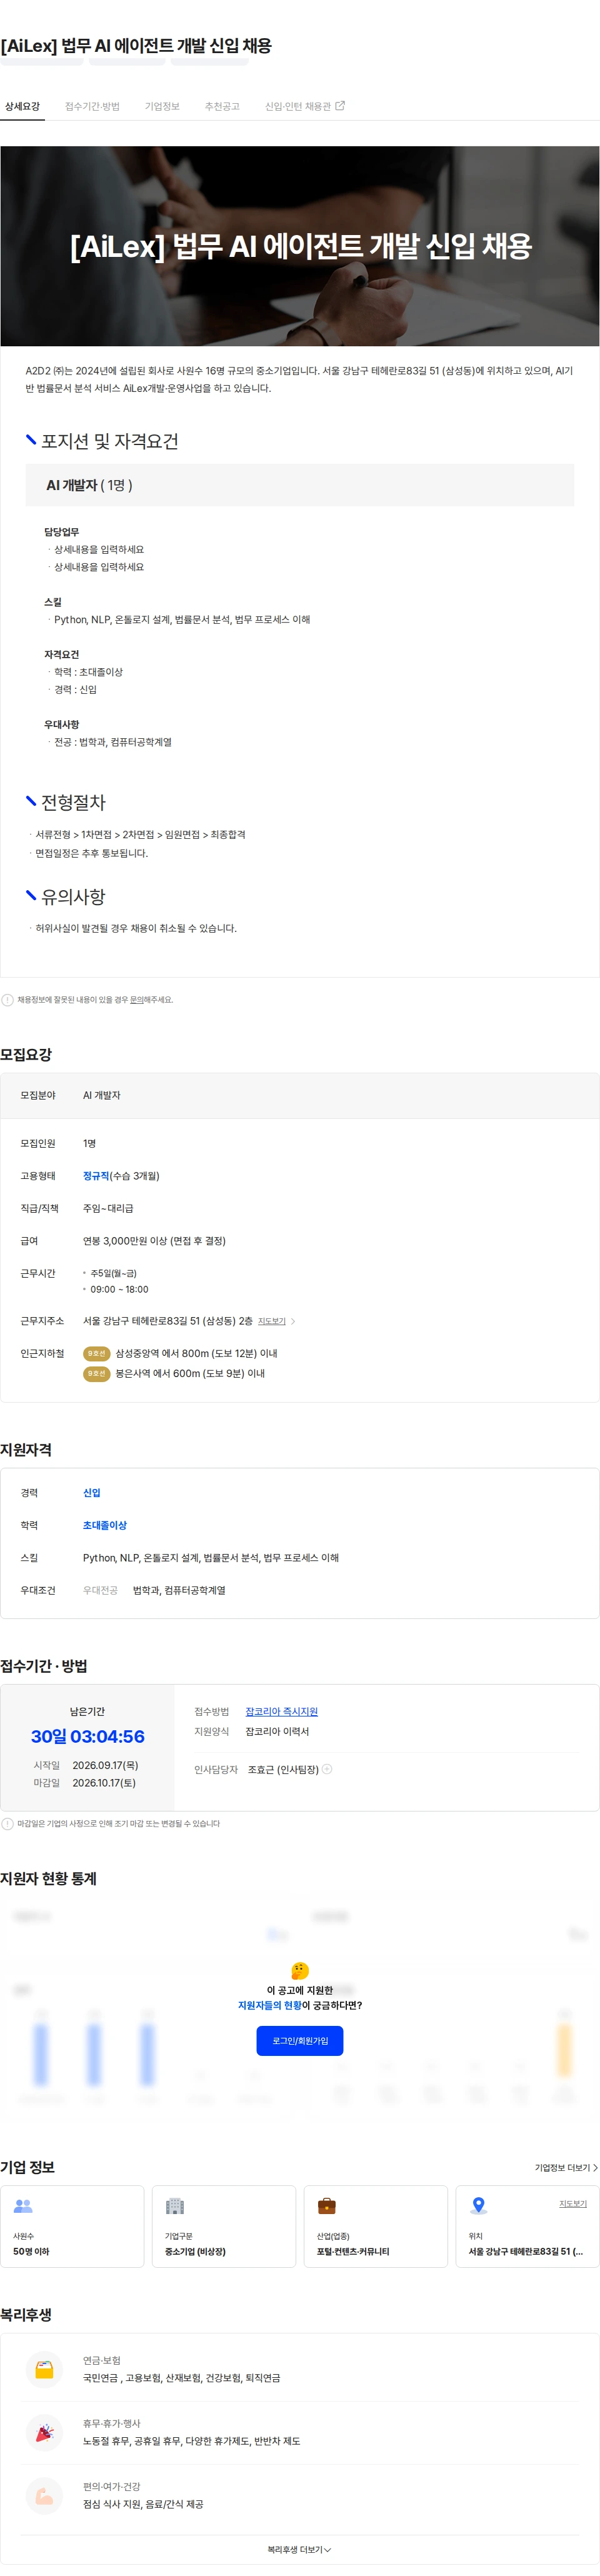This screenshot has width=600, height=2576.
Task: Click 9호선 badge for 봉은사역
Action: pyautogui.click(x=96, y=1373)
